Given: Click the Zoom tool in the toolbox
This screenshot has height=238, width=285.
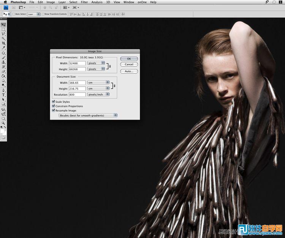Looking at the screenshot, I should point(3,122).
